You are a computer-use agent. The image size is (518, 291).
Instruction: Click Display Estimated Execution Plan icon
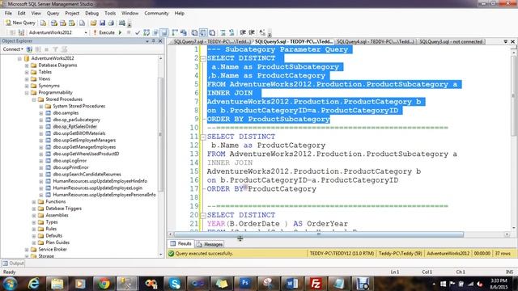[146, 32]
